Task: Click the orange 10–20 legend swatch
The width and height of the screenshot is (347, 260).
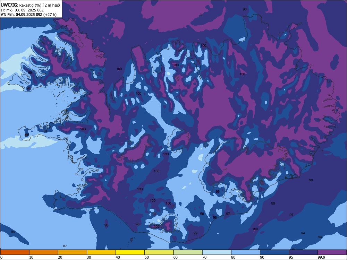Action: [44, 252]
